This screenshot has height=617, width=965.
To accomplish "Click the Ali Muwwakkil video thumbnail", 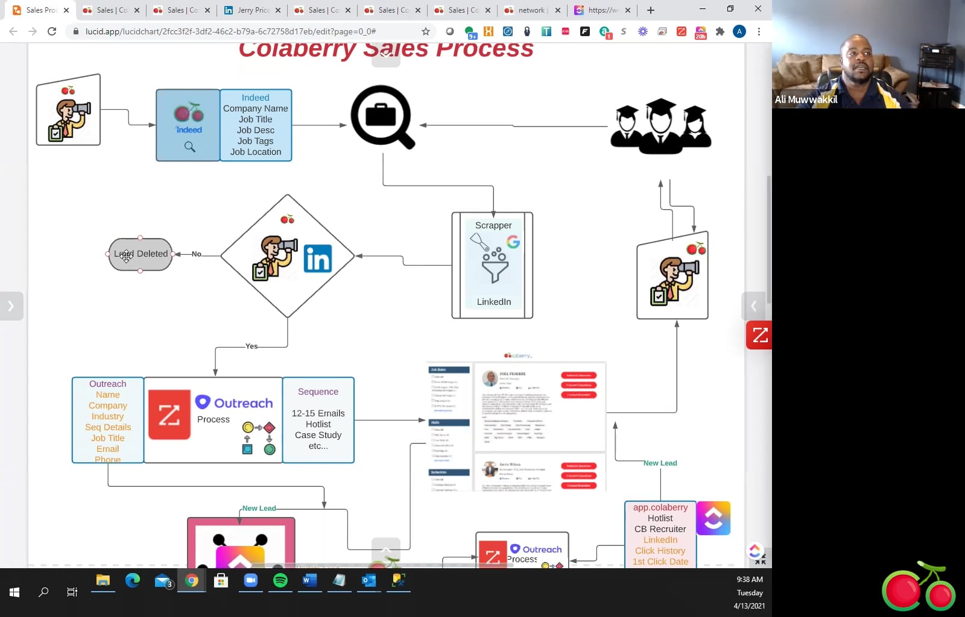I will click(868, 54).
